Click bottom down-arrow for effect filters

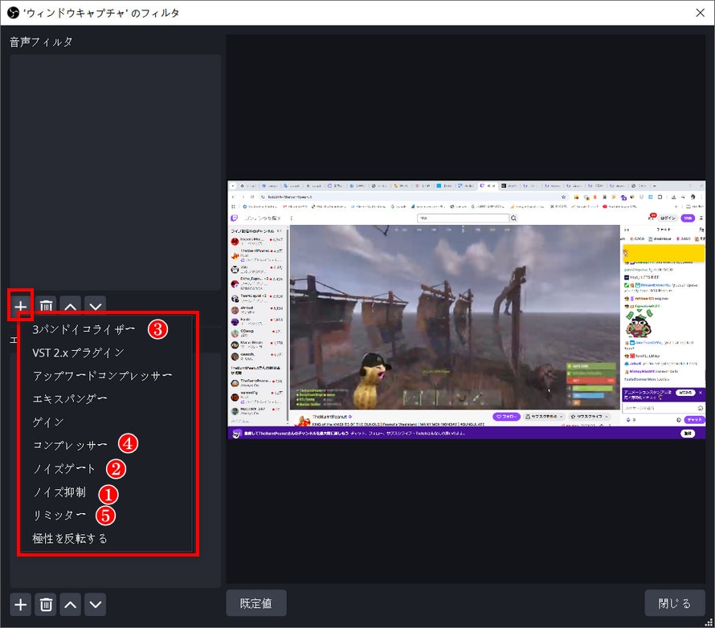click(96, 604)
